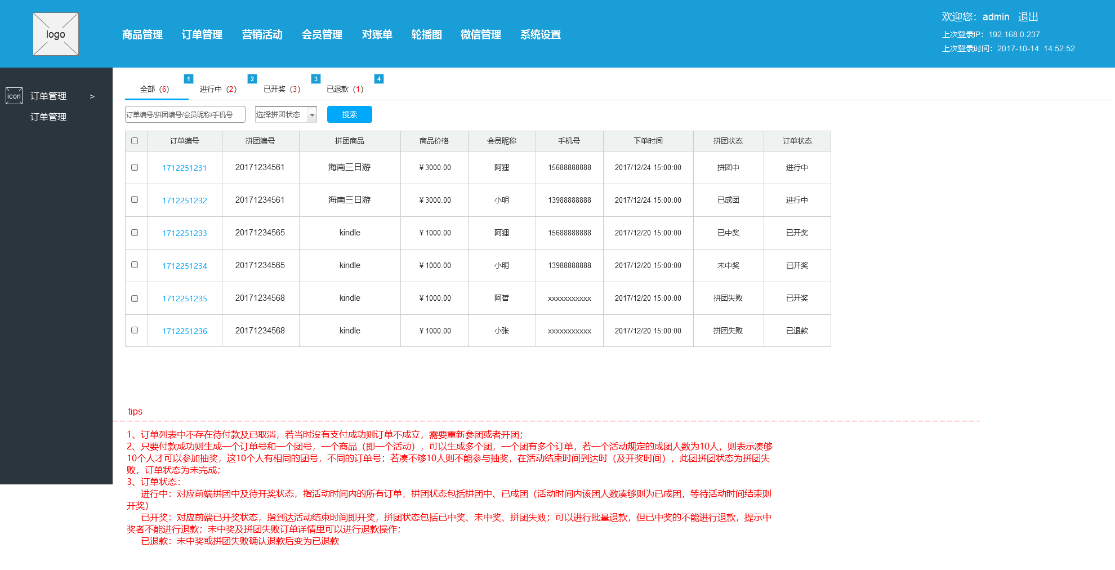
Task: Click the tips heading text
Action: pyautogui.click(x=135, y=411)
